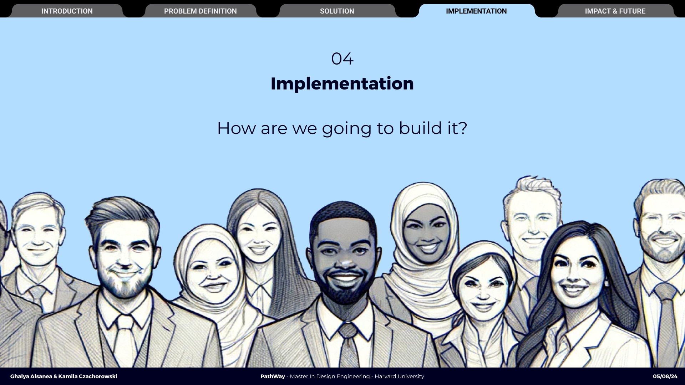Click the footer date "05/08/24"

(665, 376)
